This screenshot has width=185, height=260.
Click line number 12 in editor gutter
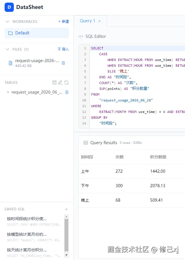pos(84,112)
